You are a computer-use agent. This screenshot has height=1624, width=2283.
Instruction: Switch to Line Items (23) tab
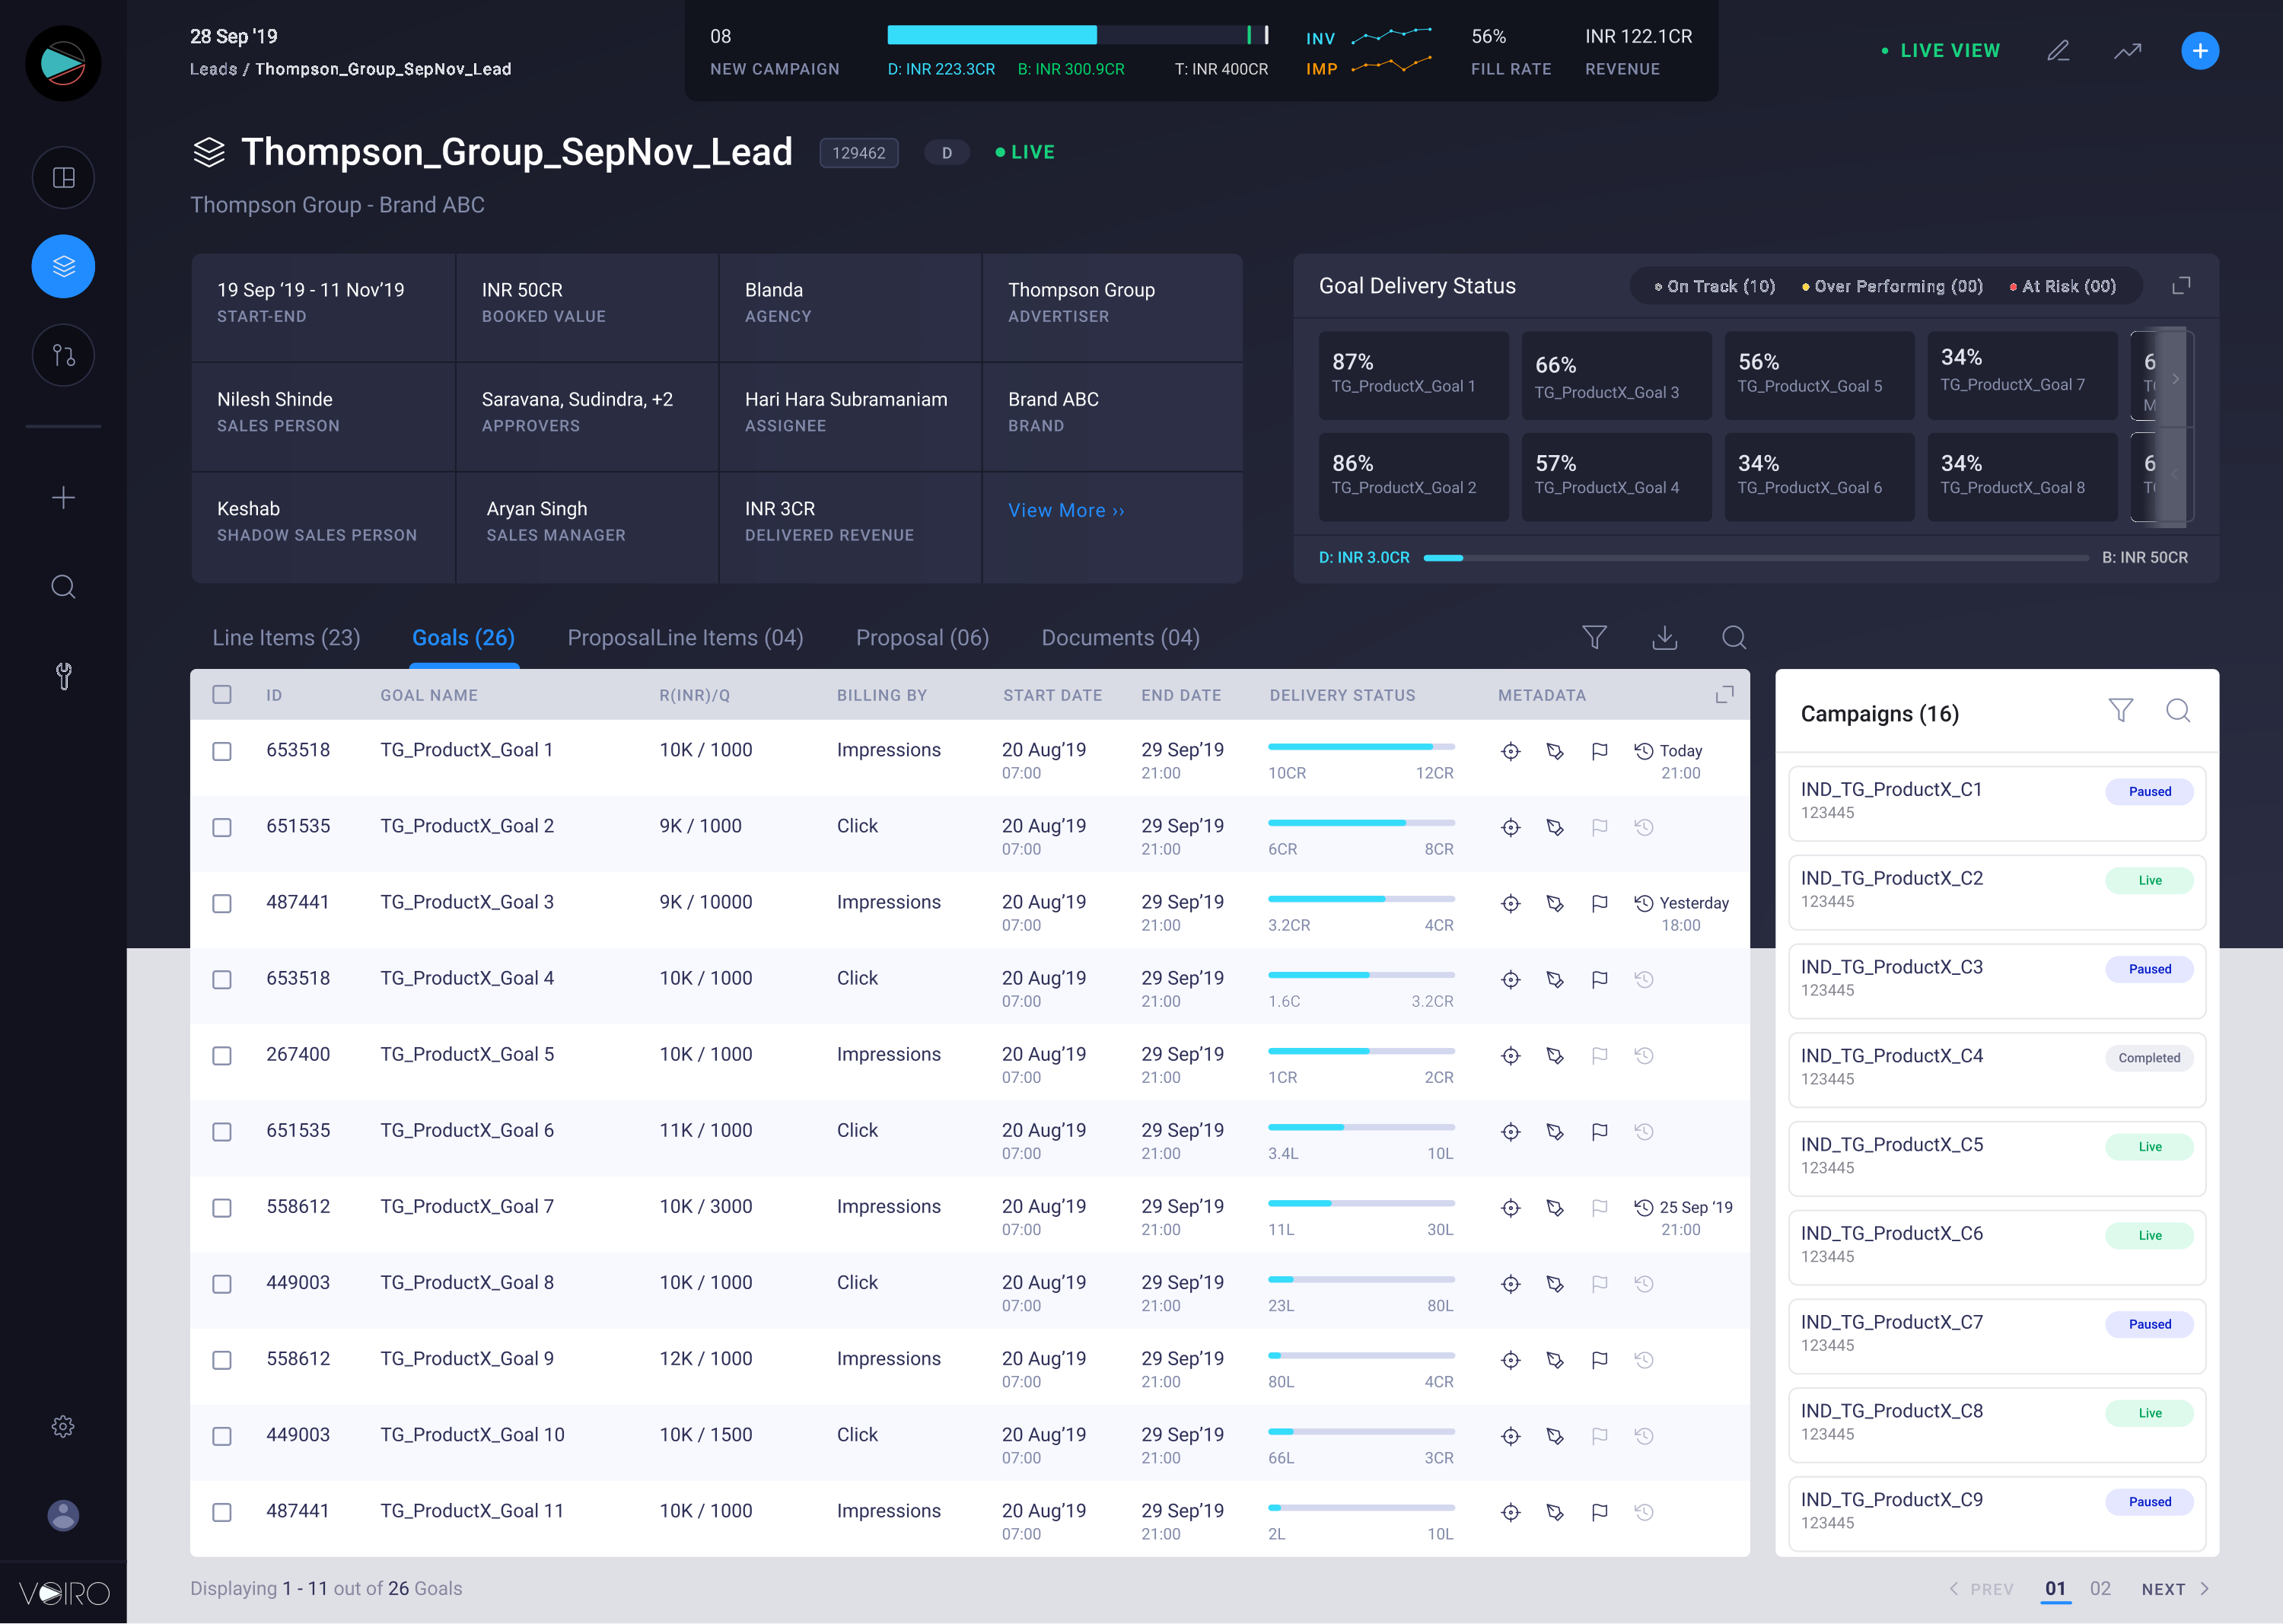(286, 638)
